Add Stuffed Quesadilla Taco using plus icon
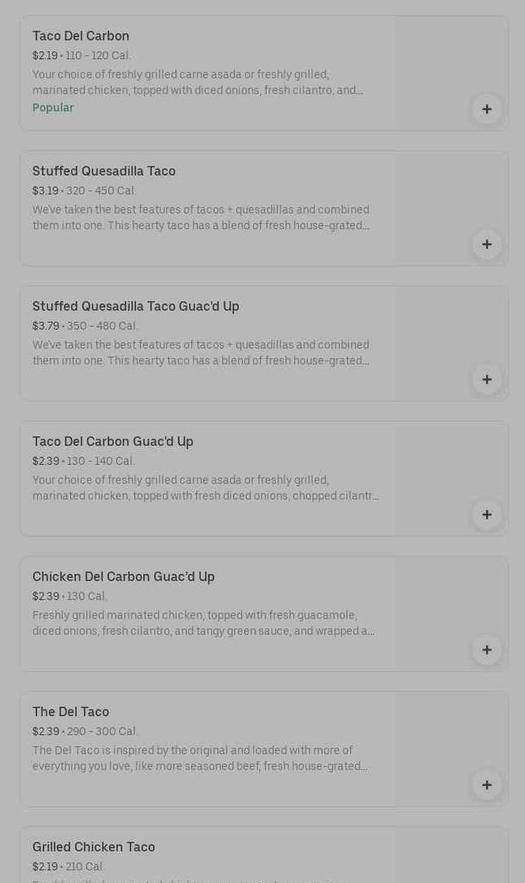Screen dimensions: 525x883 486,244
